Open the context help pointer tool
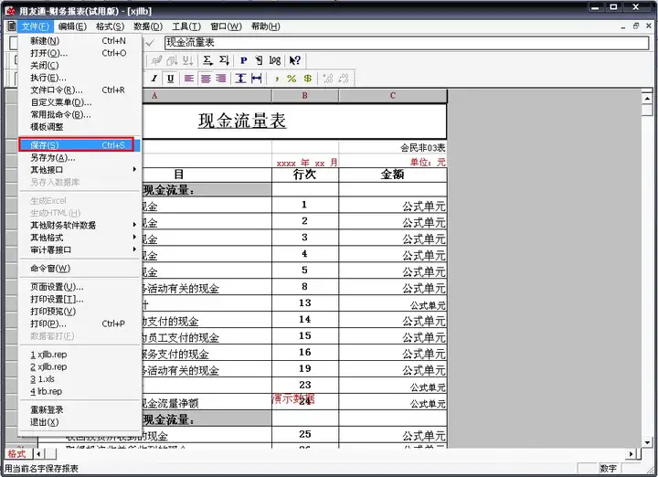 [x=295, y=60]
